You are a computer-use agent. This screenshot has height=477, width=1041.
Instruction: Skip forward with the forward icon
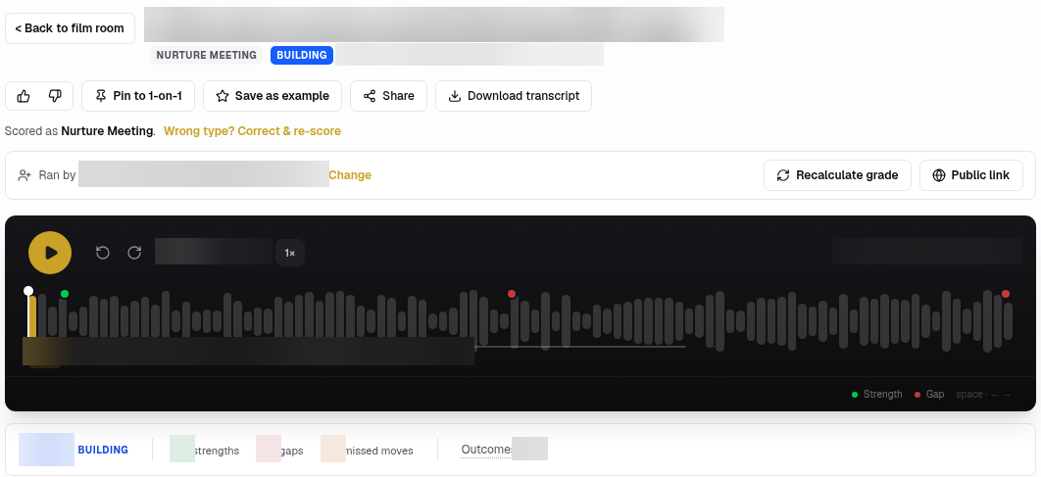tap(134, 253)
